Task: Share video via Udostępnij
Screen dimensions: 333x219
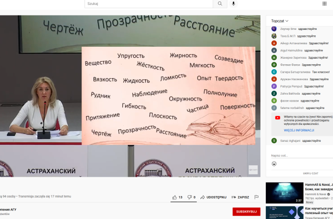Action: point(213,197)
